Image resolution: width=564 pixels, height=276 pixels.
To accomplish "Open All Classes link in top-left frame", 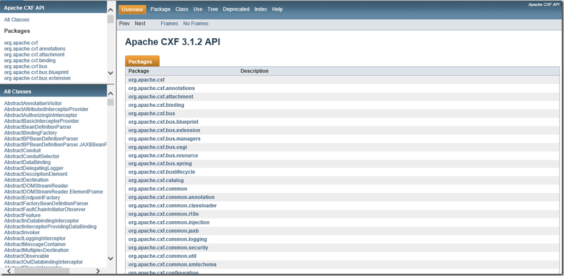I will click(x=17, y=20).
